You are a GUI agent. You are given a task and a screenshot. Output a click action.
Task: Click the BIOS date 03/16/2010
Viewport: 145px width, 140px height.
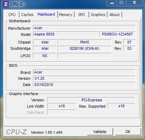coord(84,85)
